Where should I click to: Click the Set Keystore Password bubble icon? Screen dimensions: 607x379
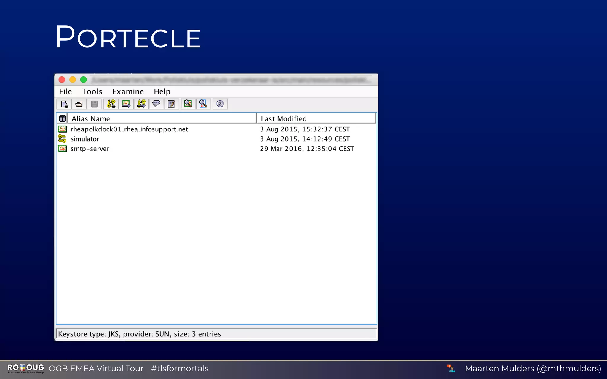[x=156, y=104]
